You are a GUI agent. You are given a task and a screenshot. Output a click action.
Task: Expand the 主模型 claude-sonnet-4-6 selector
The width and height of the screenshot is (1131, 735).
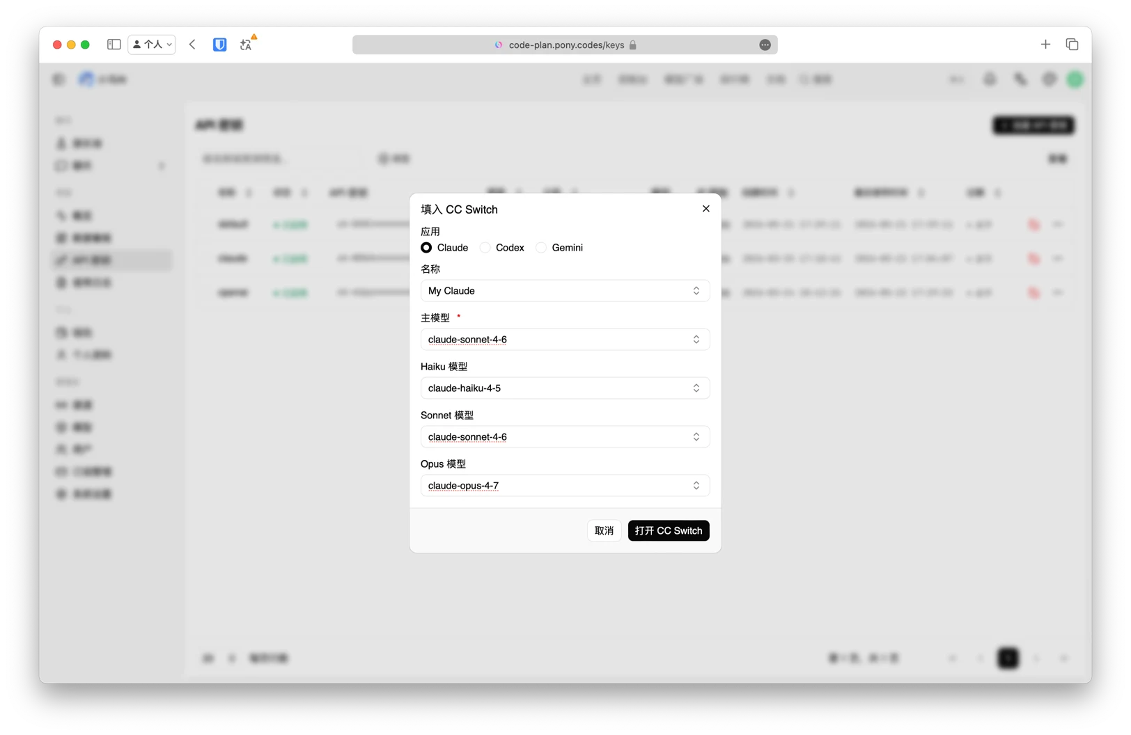pos(565,340)
